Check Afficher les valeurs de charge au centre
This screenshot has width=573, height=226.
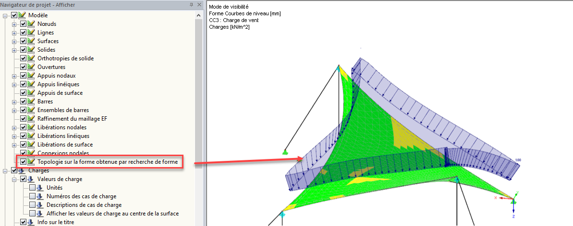[x=33, y=214]
